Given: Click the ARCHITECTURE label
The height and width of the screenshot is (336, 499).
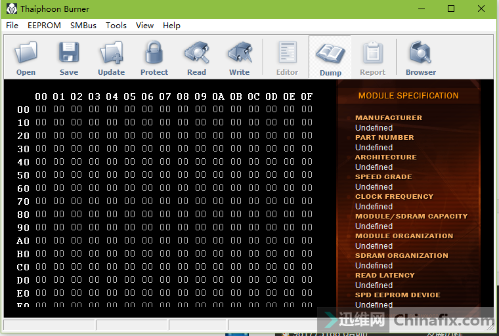Looking at the screenshot, I should [x=385, y=157].
